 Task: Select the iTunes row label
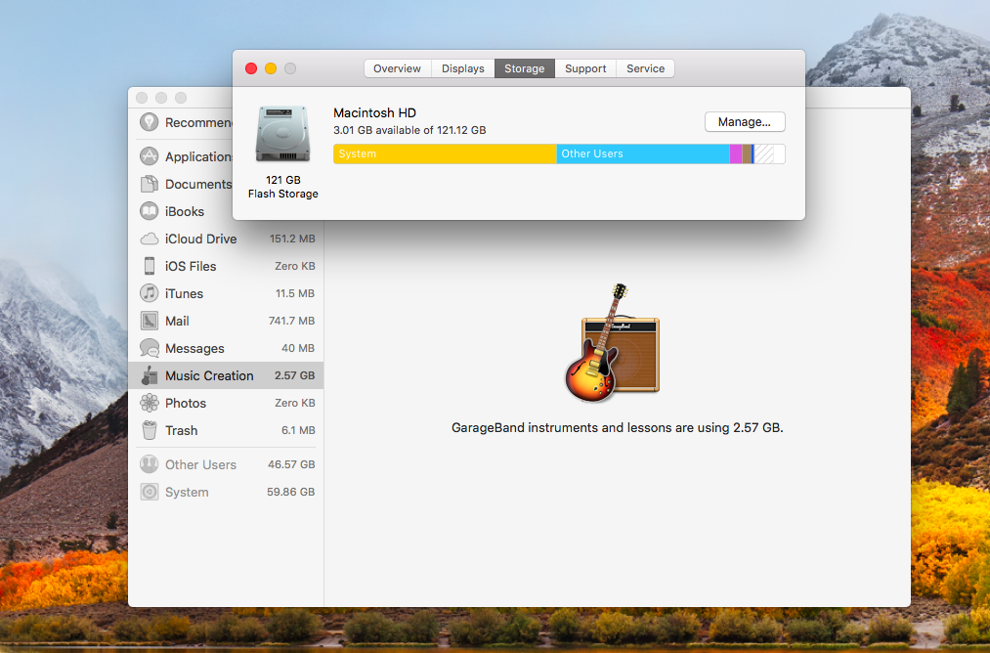pos(184,293)
